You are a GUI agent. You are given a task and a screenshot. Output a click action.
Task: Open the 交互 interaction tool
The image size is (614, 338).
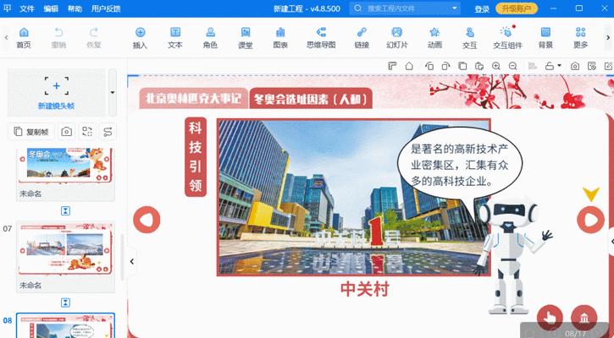click(469, 38)
